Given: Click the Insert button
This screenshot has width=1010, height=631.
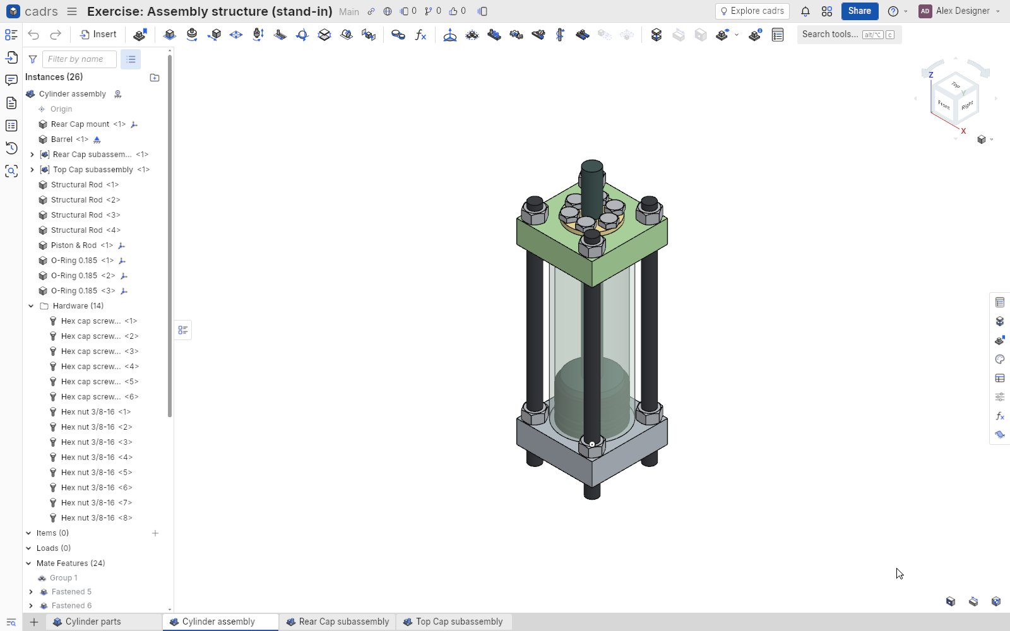Looking at the screenshot, I should click(x=98, y=35).
